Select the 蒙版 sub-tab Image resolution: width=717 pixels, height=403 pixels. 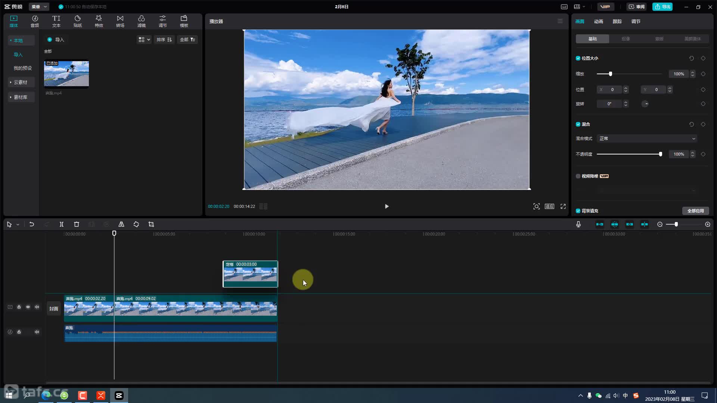pos(659,39)
